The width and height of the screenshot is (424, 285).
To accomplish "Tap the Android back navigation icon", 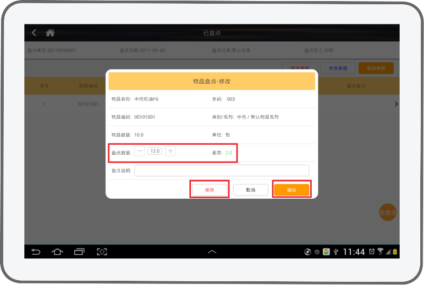I will pos(36,252).
